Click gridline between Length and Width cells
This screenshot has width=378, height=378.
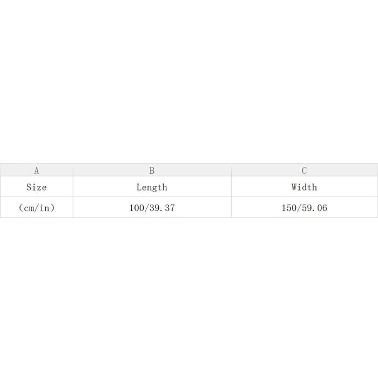(x=231, y=187)
